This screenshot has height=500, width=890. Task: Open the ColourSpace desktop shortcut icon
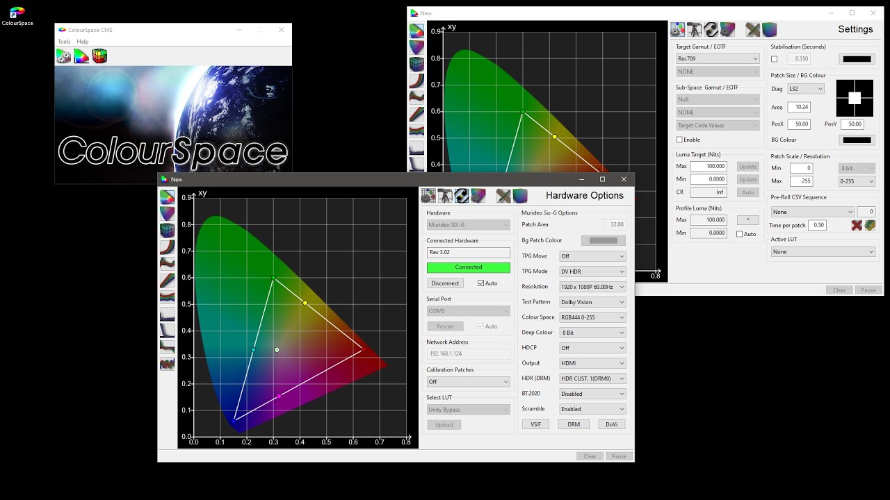pyautogui.click(x=17, y=12)
